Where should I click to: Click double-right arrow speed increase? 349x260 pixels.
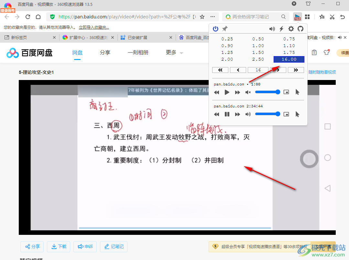[x=296, y=70]
